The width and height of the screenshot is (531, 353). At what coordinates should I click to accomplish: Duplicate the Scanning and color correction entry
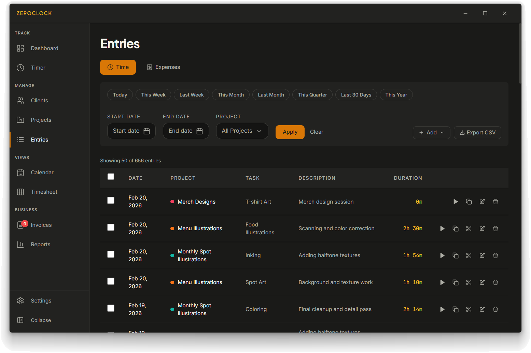(456, 229)
